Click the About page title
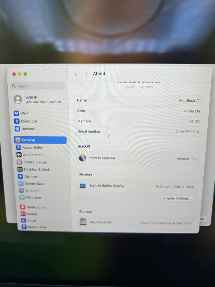 pyautogui.click(x=99, y=74)
